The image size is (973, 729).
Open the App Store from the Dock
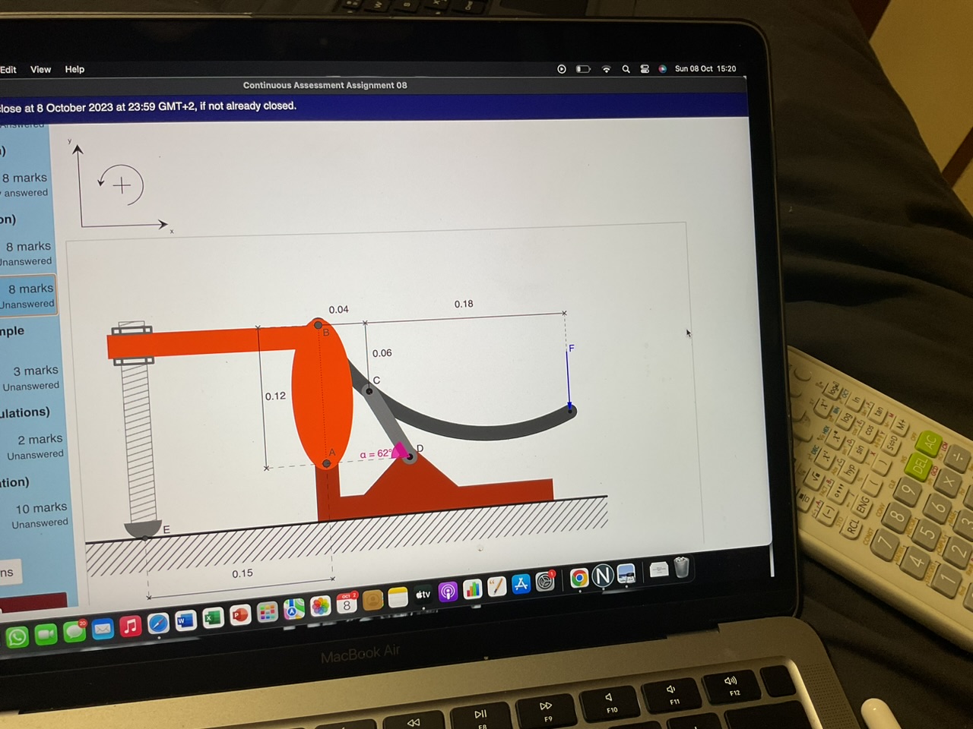click(521, 584)
